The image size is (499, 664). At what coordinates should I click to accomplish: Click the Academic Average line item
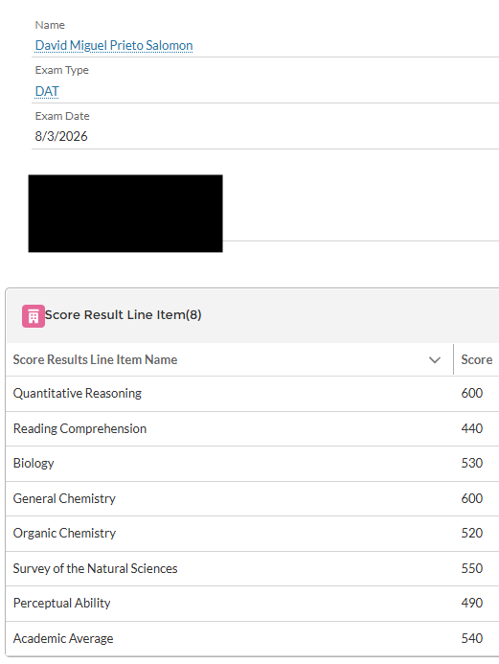63,638
